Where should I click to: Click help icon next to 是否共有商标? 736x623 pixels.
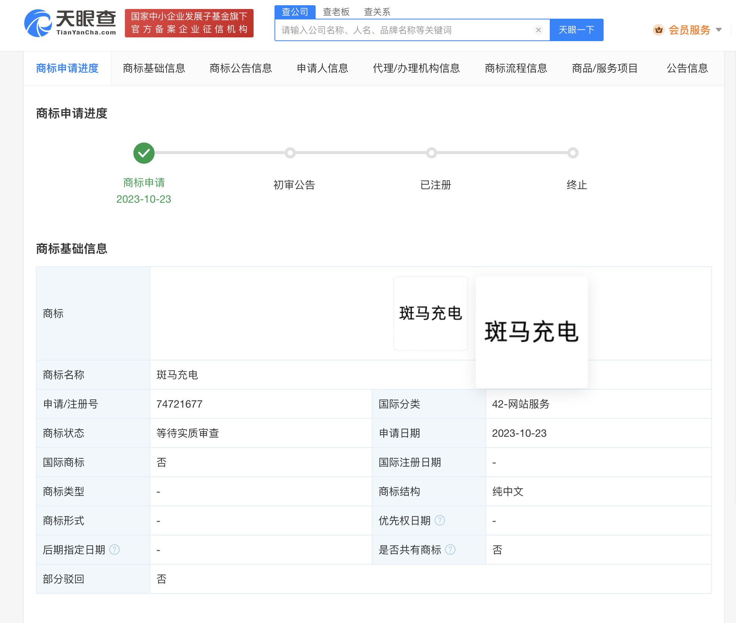pos(450,550)
